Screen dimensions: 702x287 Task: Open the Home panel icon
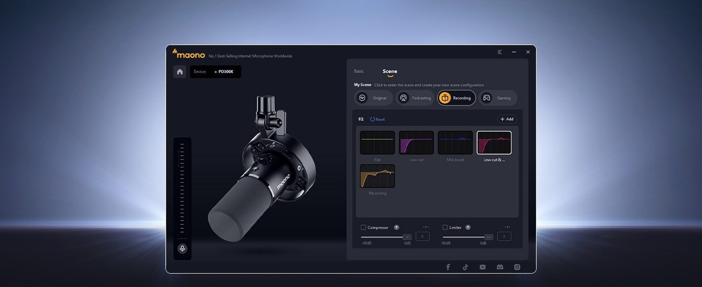180,71
